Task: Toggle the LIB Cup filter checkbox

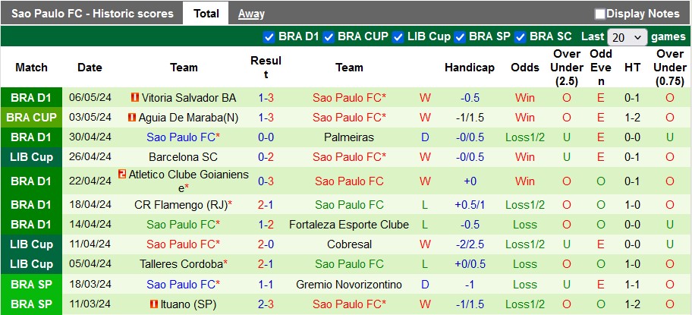Action: coord(398,36)
